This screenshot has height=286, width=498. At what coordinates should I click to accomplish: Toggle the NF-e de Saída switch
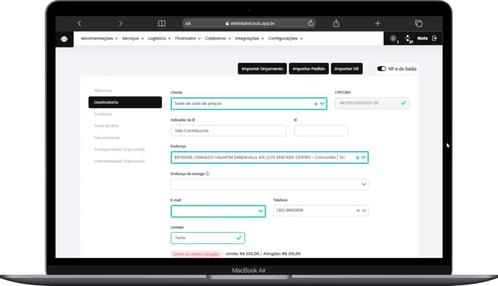381,69
